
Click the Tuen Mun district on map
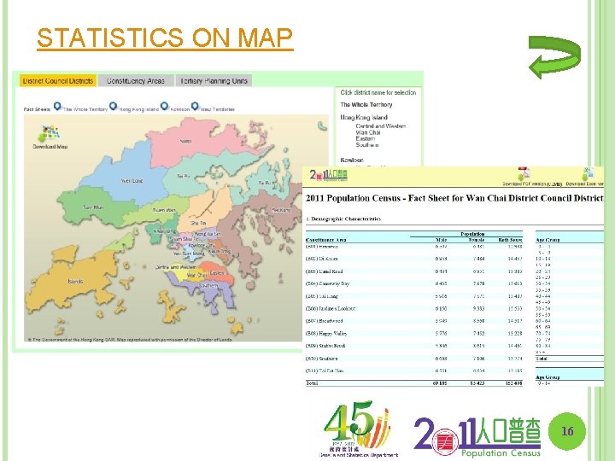(93, 207)
